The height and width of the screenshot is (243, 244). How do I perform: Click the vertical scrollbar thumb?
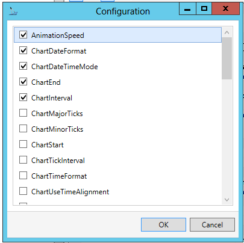(227, 58)
